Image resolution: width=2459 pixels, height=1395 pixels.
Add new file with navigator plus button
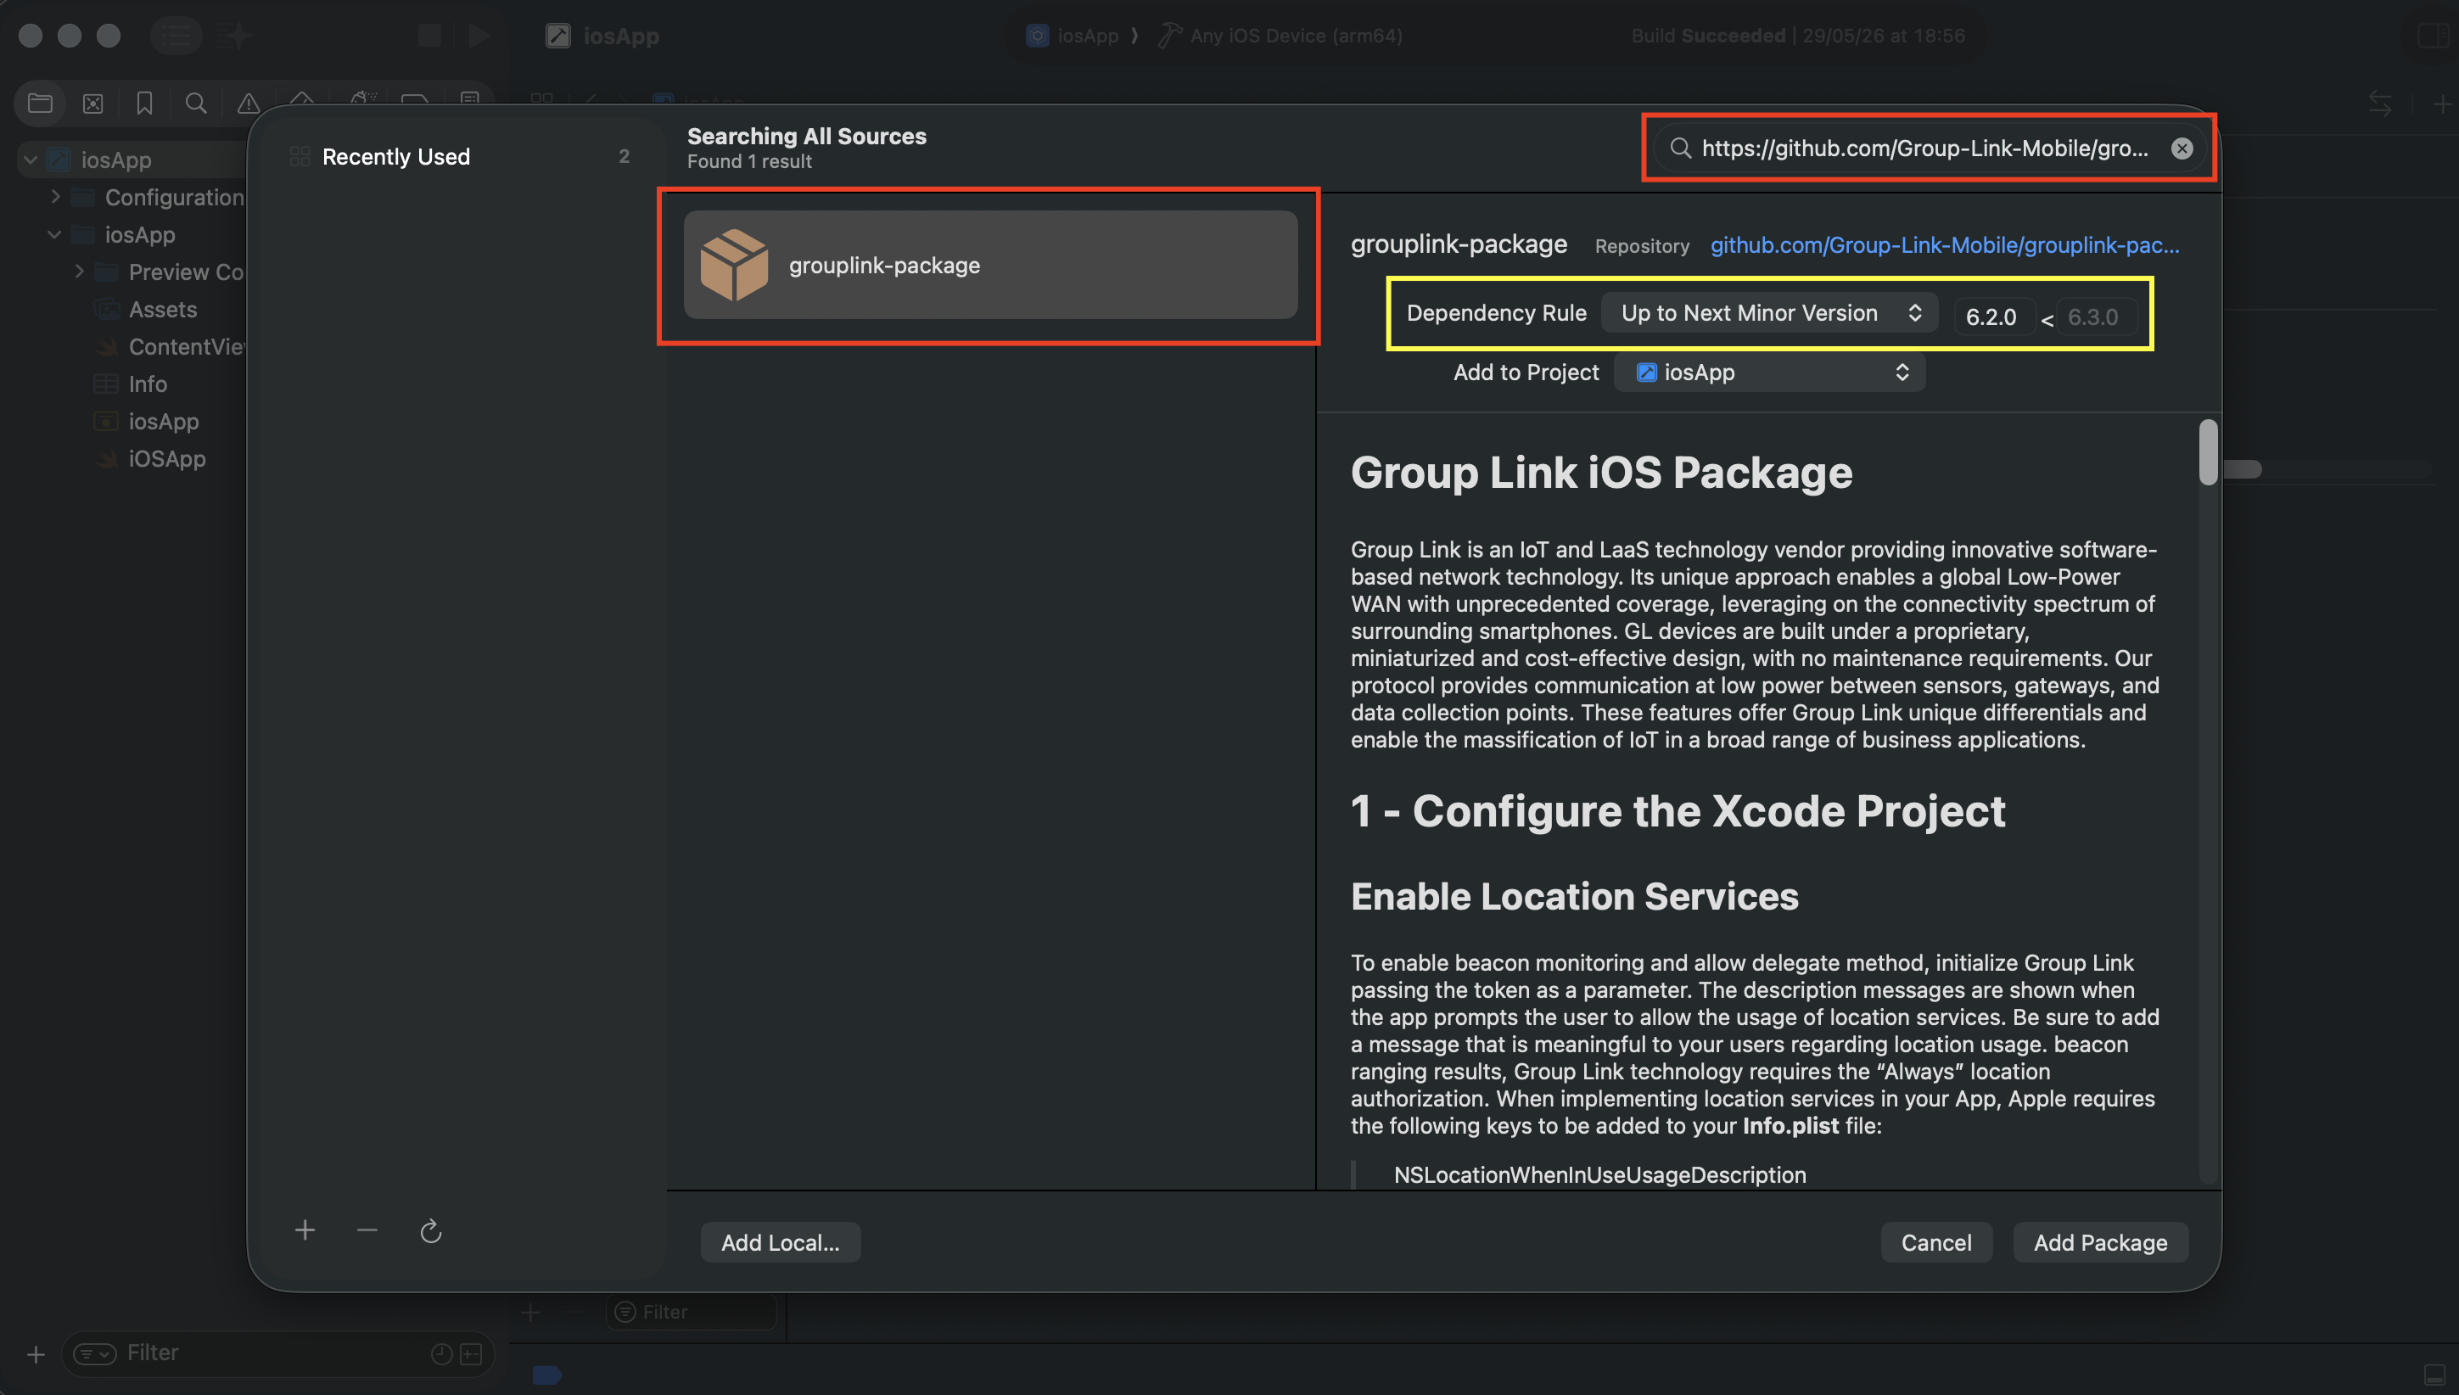coord(36,1353)
